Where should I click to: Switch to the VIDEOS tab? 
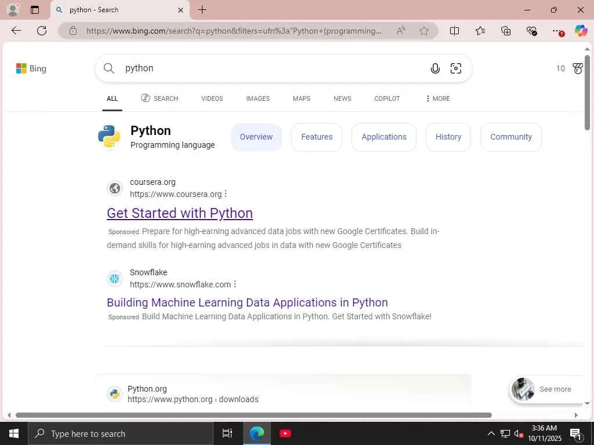212,99
